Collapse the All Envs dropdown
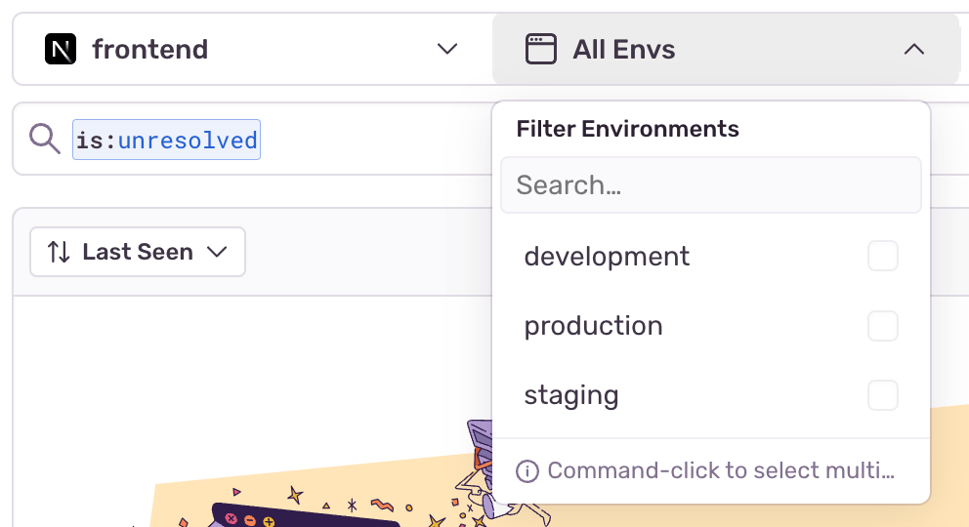Viewport: 969px width, 527px height. (726, 49)
